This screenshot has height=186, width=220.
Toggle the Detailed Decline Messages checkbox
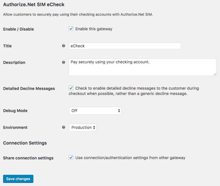pos(71,88)
